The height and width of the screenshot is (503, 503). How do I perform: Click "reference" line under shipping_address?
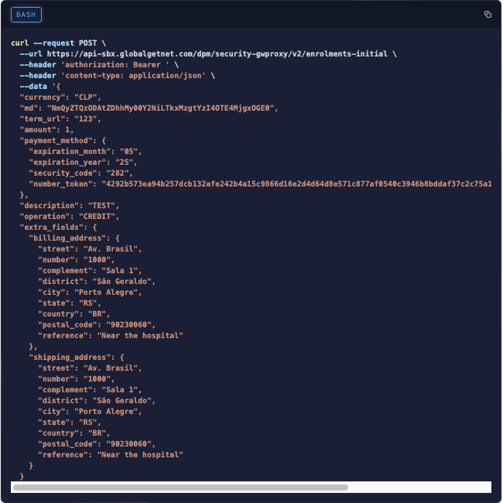pos(111,455)
